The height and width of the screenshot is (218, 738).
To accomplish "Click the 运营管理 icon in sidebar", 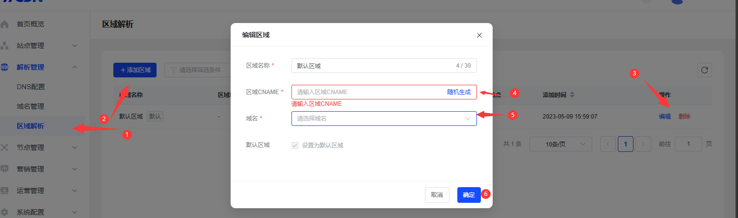I will coord(5,191).
